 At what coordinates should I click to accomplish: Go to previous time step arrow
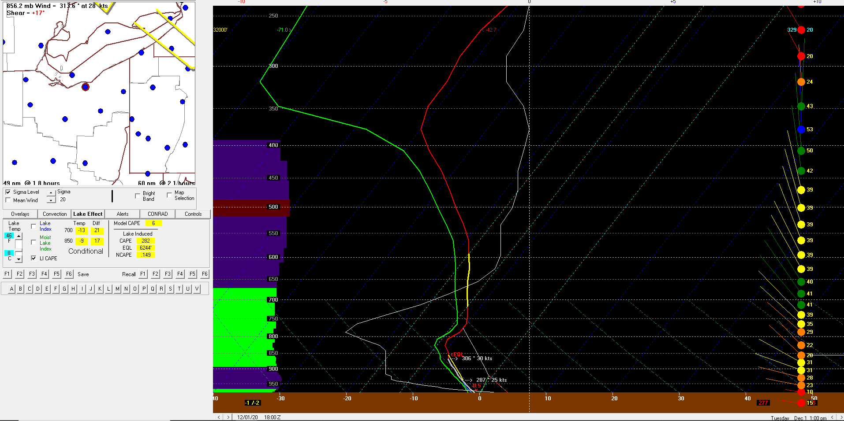tap(219, 417)
